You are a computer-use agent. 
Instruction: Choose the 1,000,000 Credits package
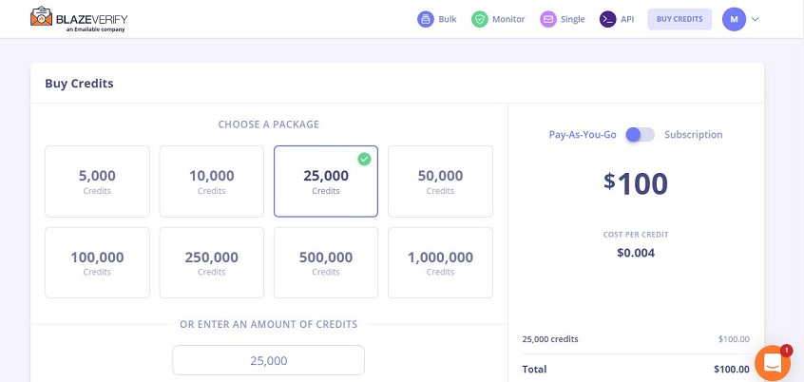[x=440, y=262]
